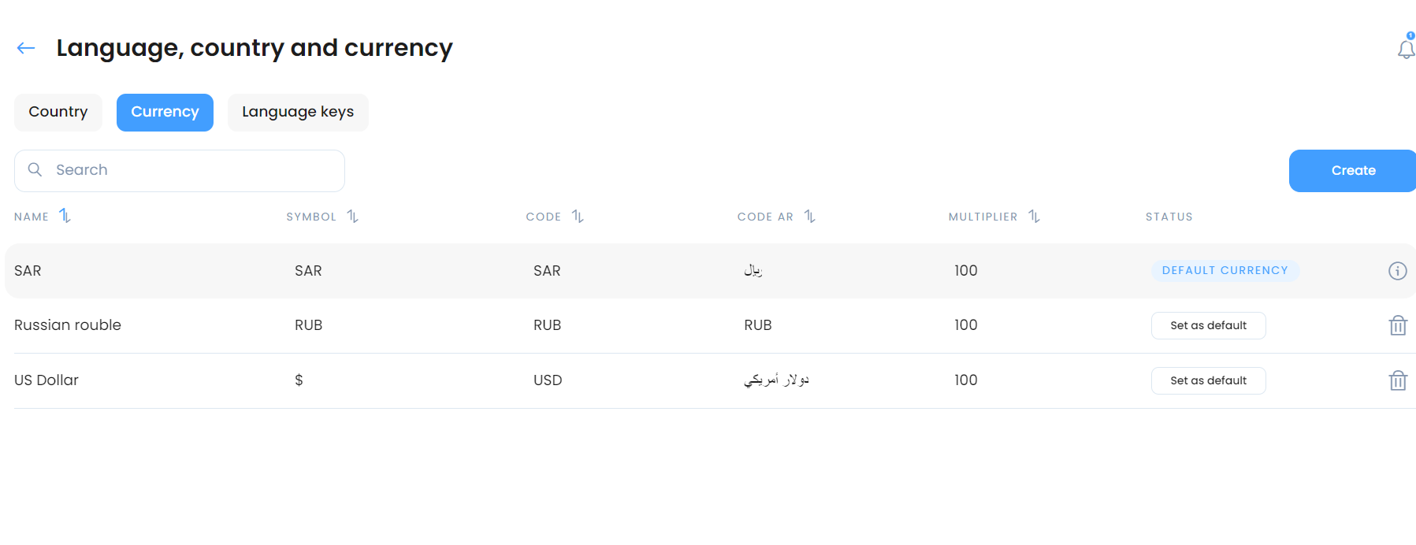The width and height of the screenshot is (1416, 545).
Task: Delete the Russian rouble currency
Action: [1398, 325]
